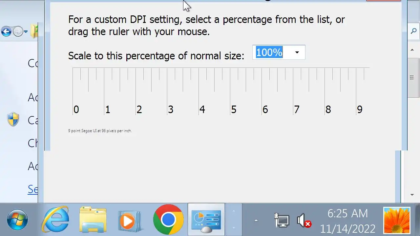Click the search magnifier icon
The width and height of the screenshot is (420, 236).
pos(413,31)
